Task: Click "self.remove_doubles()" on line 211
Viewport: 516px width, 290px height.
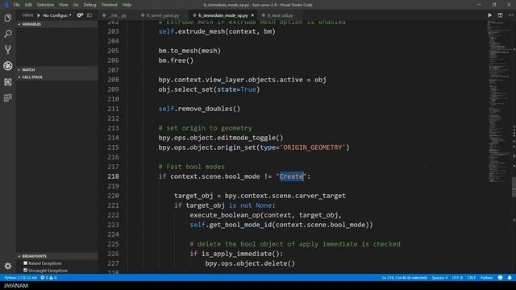Action: (199, 109)
